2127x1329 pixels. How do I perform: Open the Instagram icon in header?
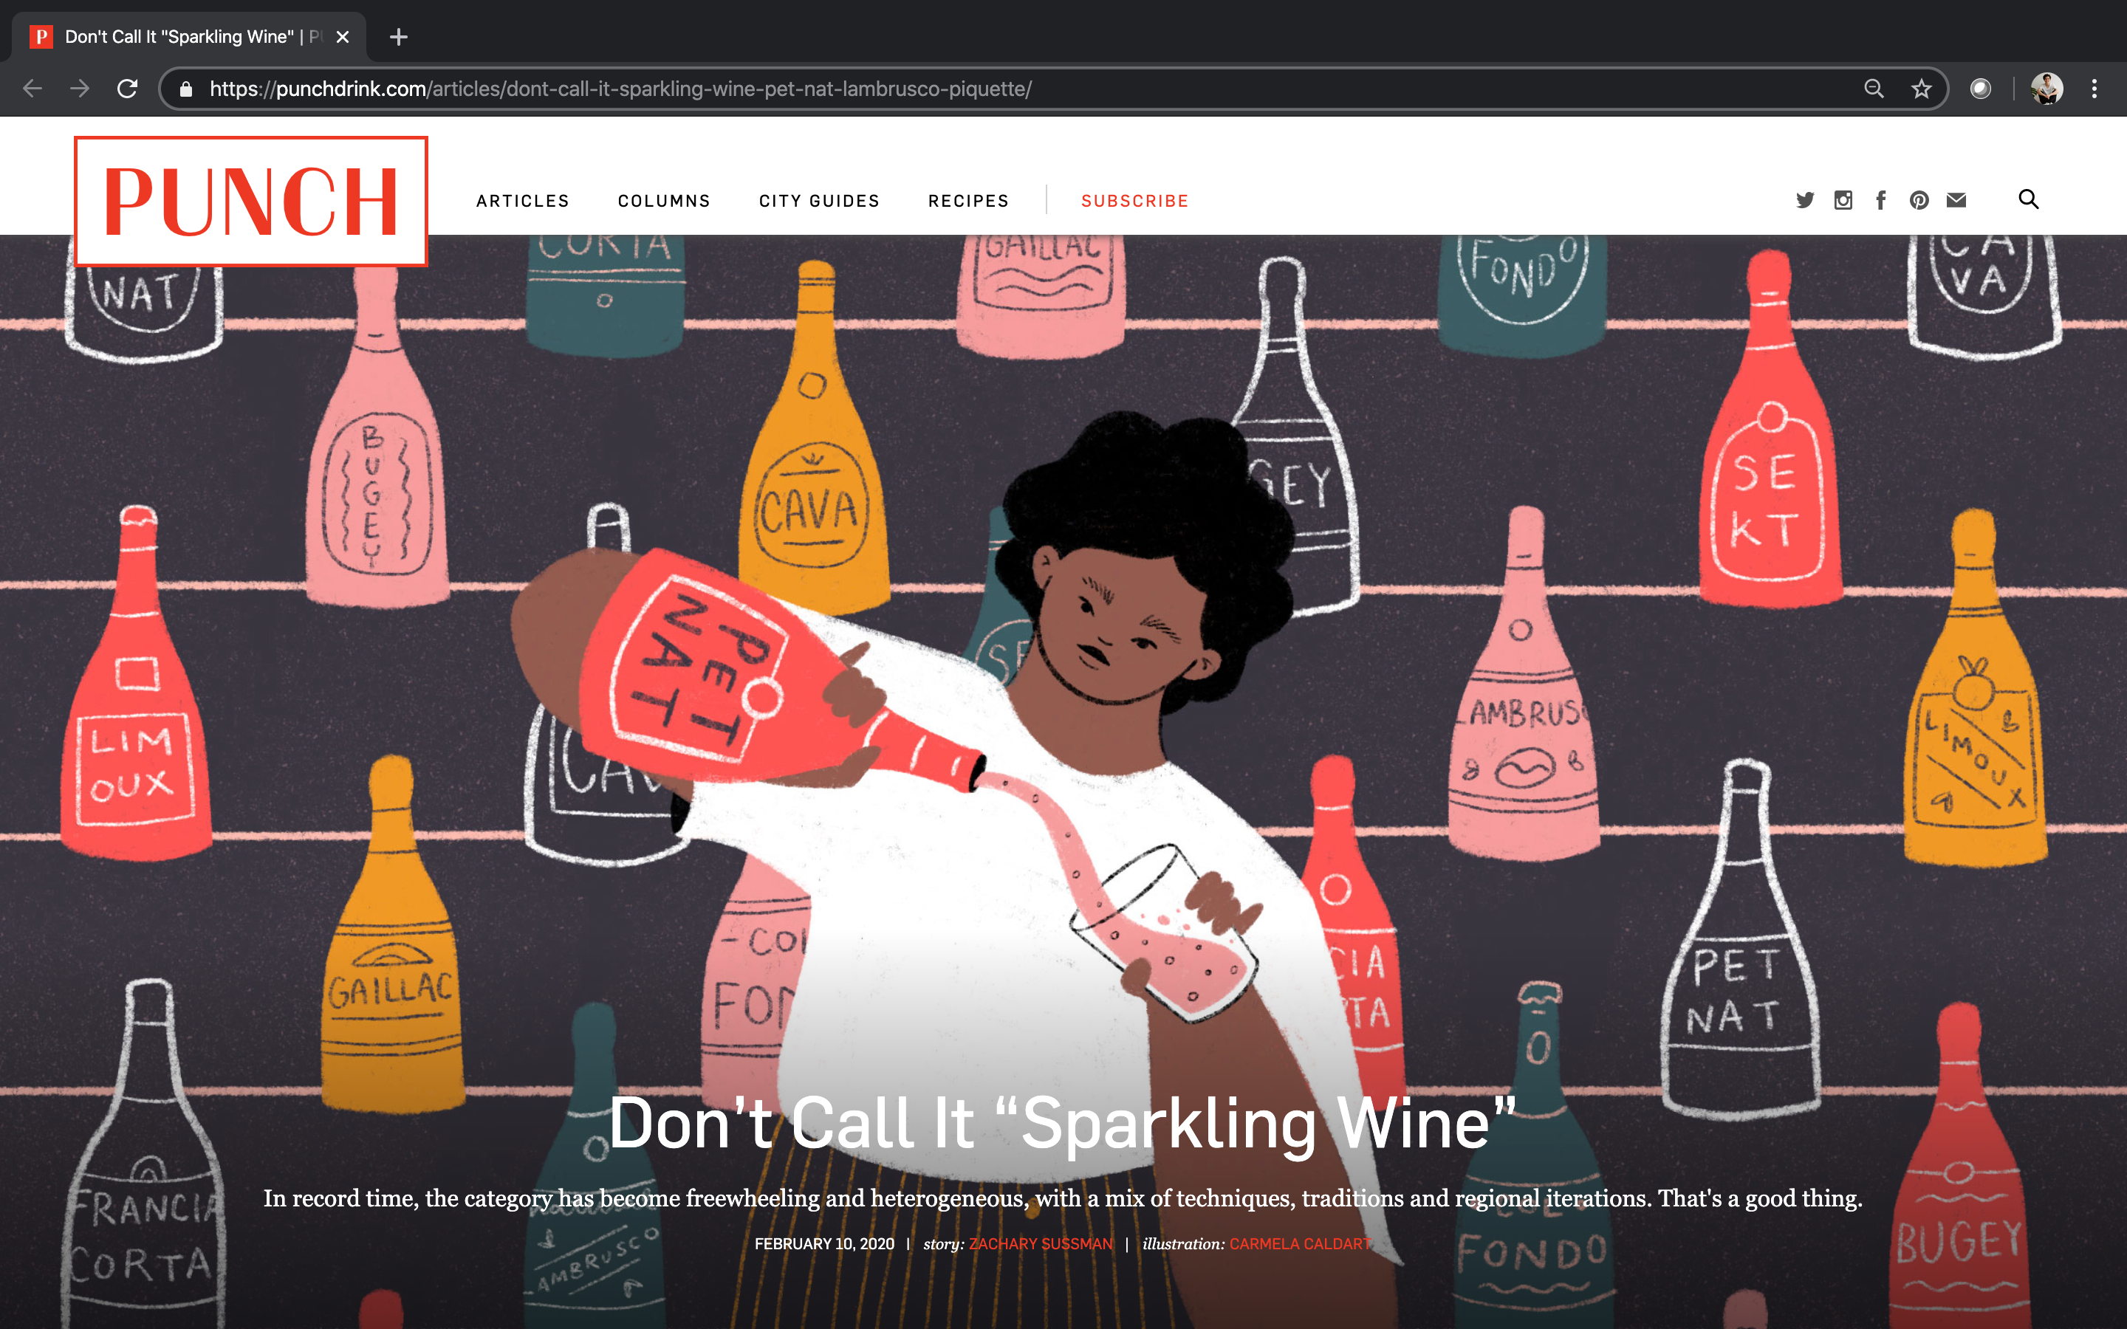point(1843,200)
